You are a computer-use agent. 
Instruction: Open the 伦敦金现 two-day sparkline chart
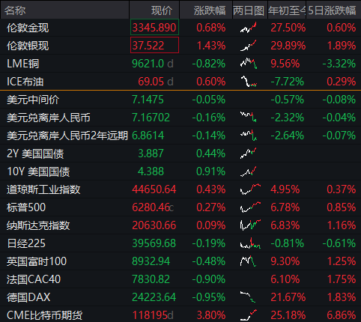[249, 28]
